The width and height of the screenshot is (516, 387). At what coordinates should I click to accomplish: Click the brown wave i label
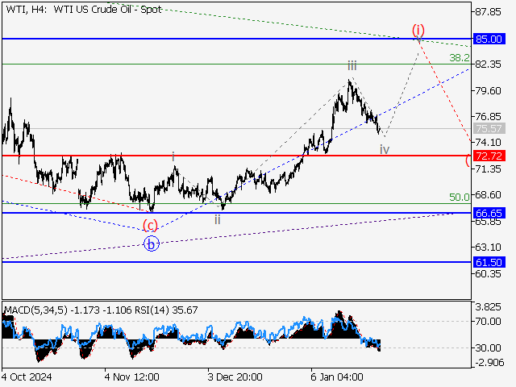pyautogui.click(x=173, y=156)
